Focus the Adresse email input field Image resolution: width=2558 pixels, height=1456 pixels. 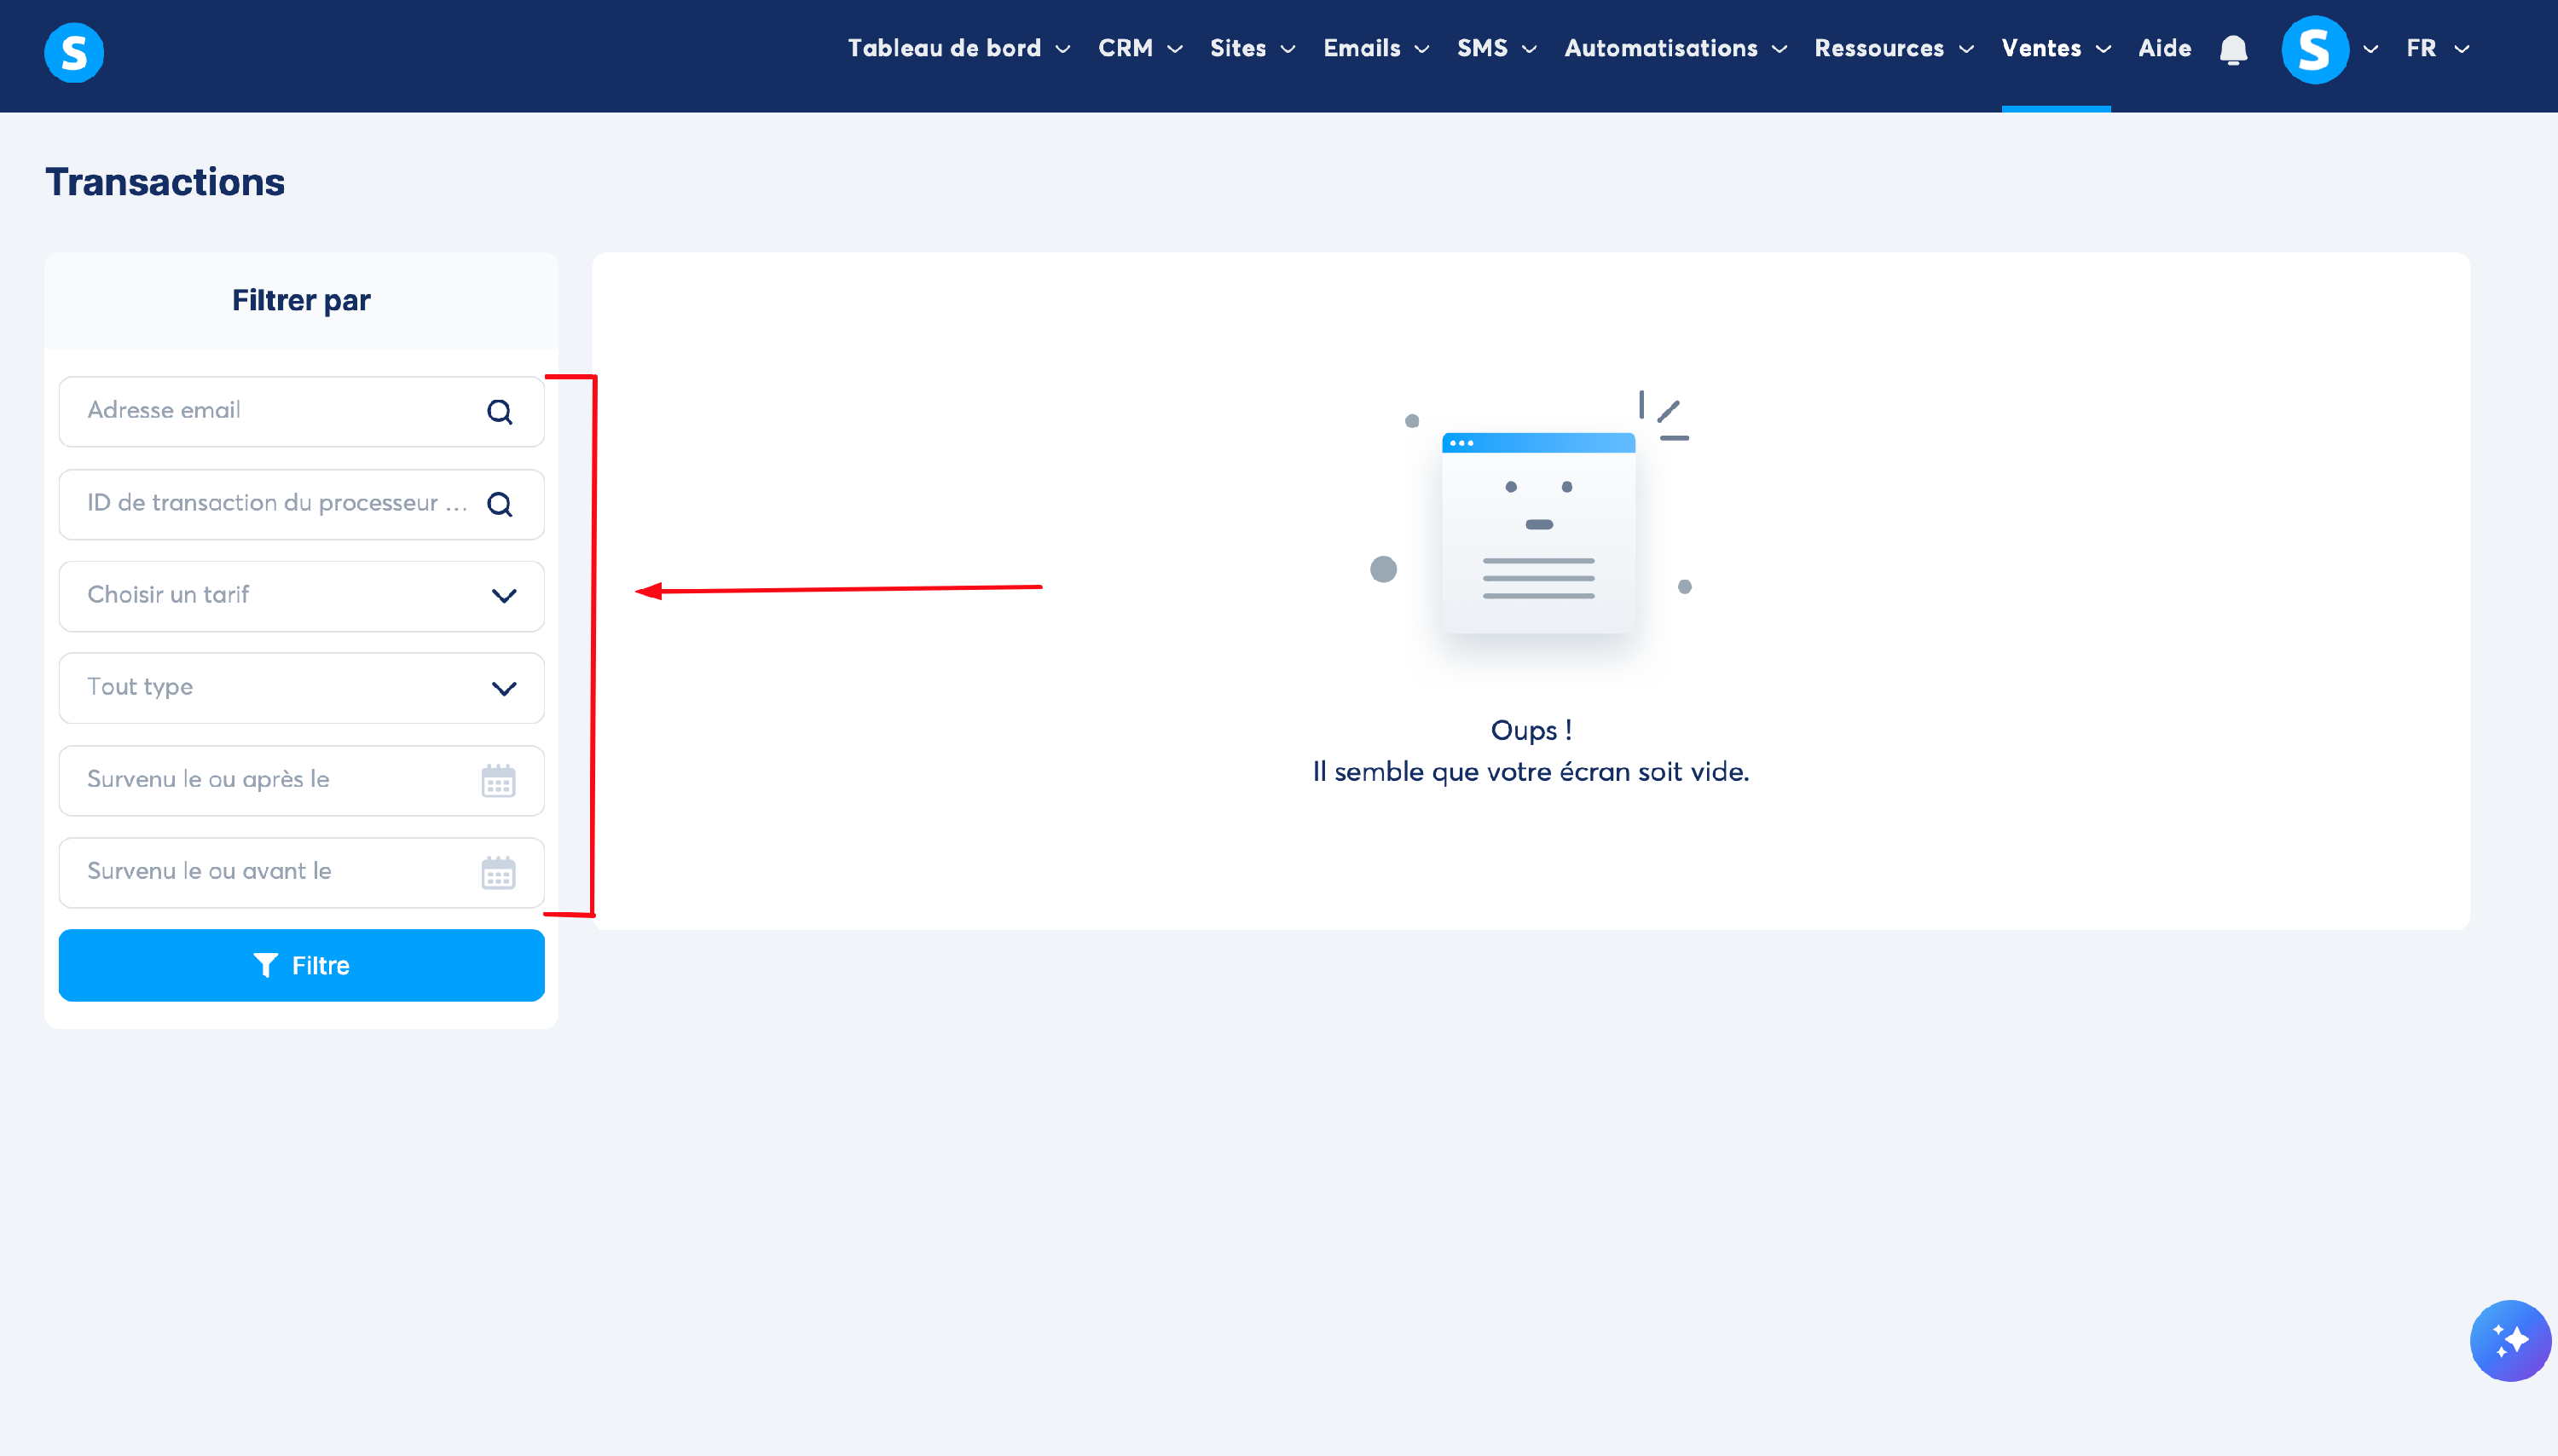point(270,411)
